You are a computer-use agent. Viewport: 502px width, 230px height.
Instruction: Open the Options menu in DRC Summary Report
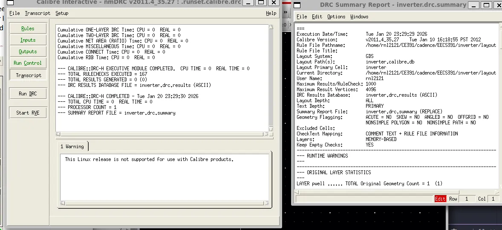(x=336, y=17)
